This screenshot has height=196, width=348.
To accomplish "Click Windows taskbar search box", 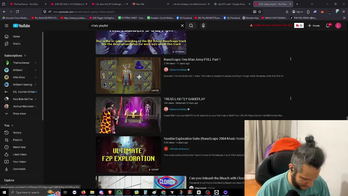I will click(x=35, y=192).
